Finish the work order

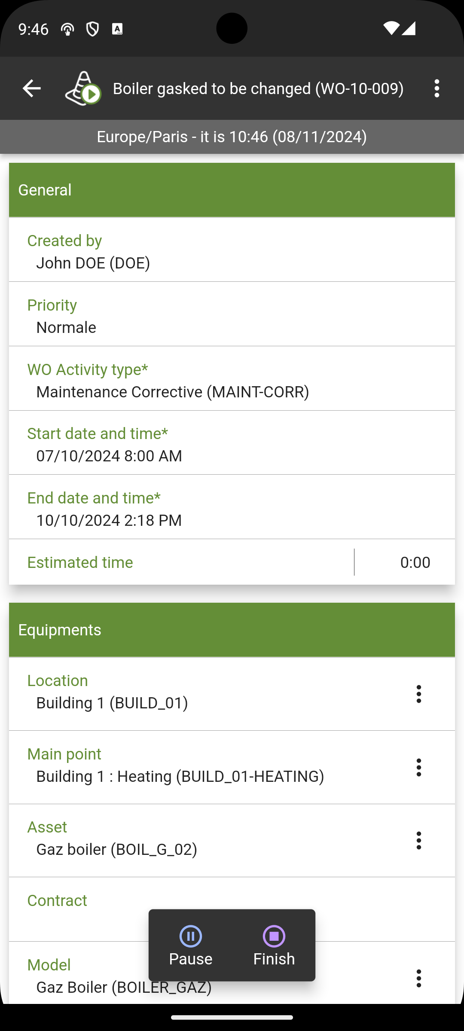[x=274, y=946]
